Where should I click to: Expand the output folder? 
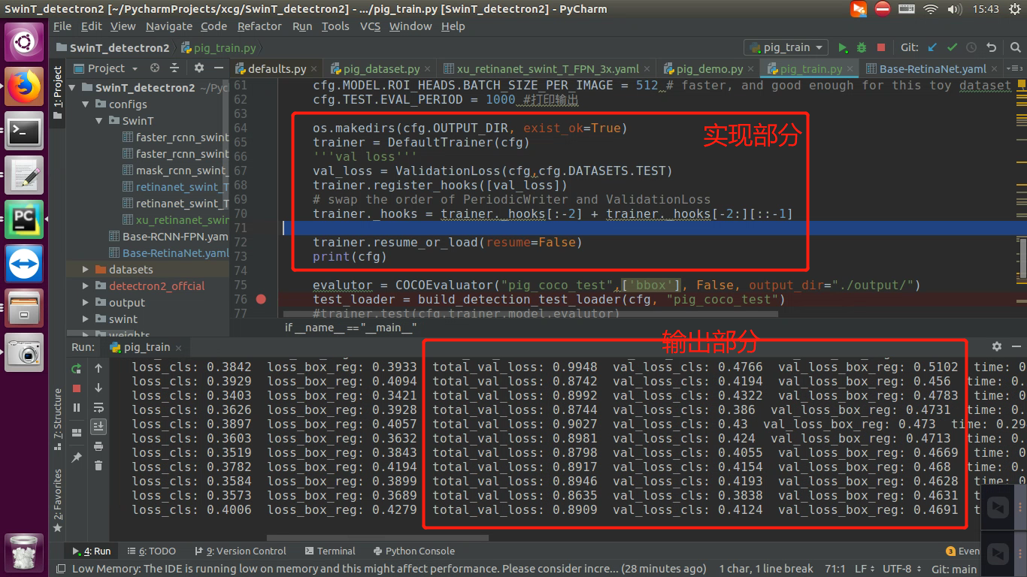[87, 303]
